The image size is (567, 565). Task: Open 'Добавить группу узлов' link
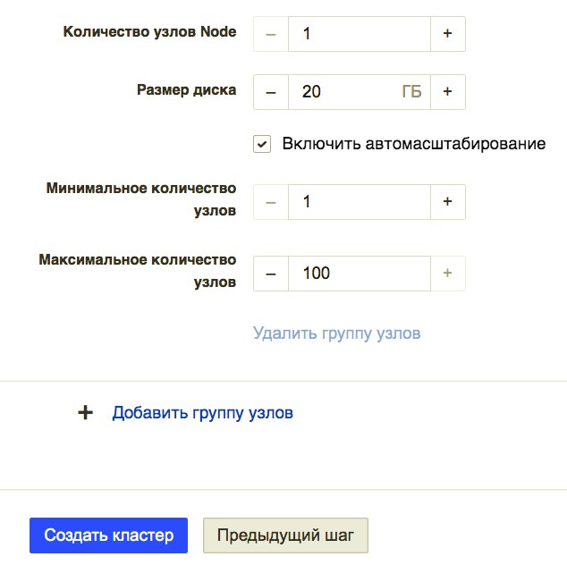(x=202, y=413)
